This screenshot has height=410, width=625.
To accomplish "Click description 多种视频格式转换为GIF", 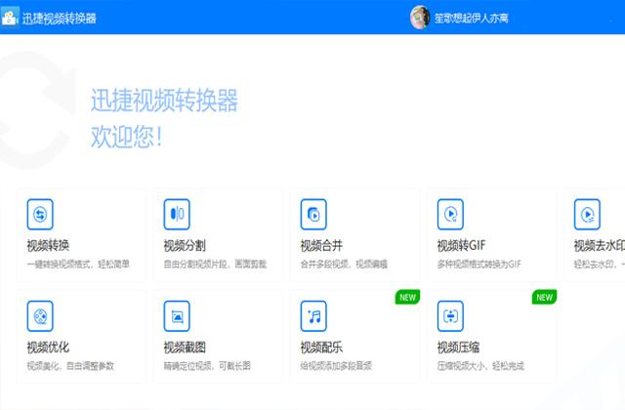I will pyautogui.click(x=479, y=265).
